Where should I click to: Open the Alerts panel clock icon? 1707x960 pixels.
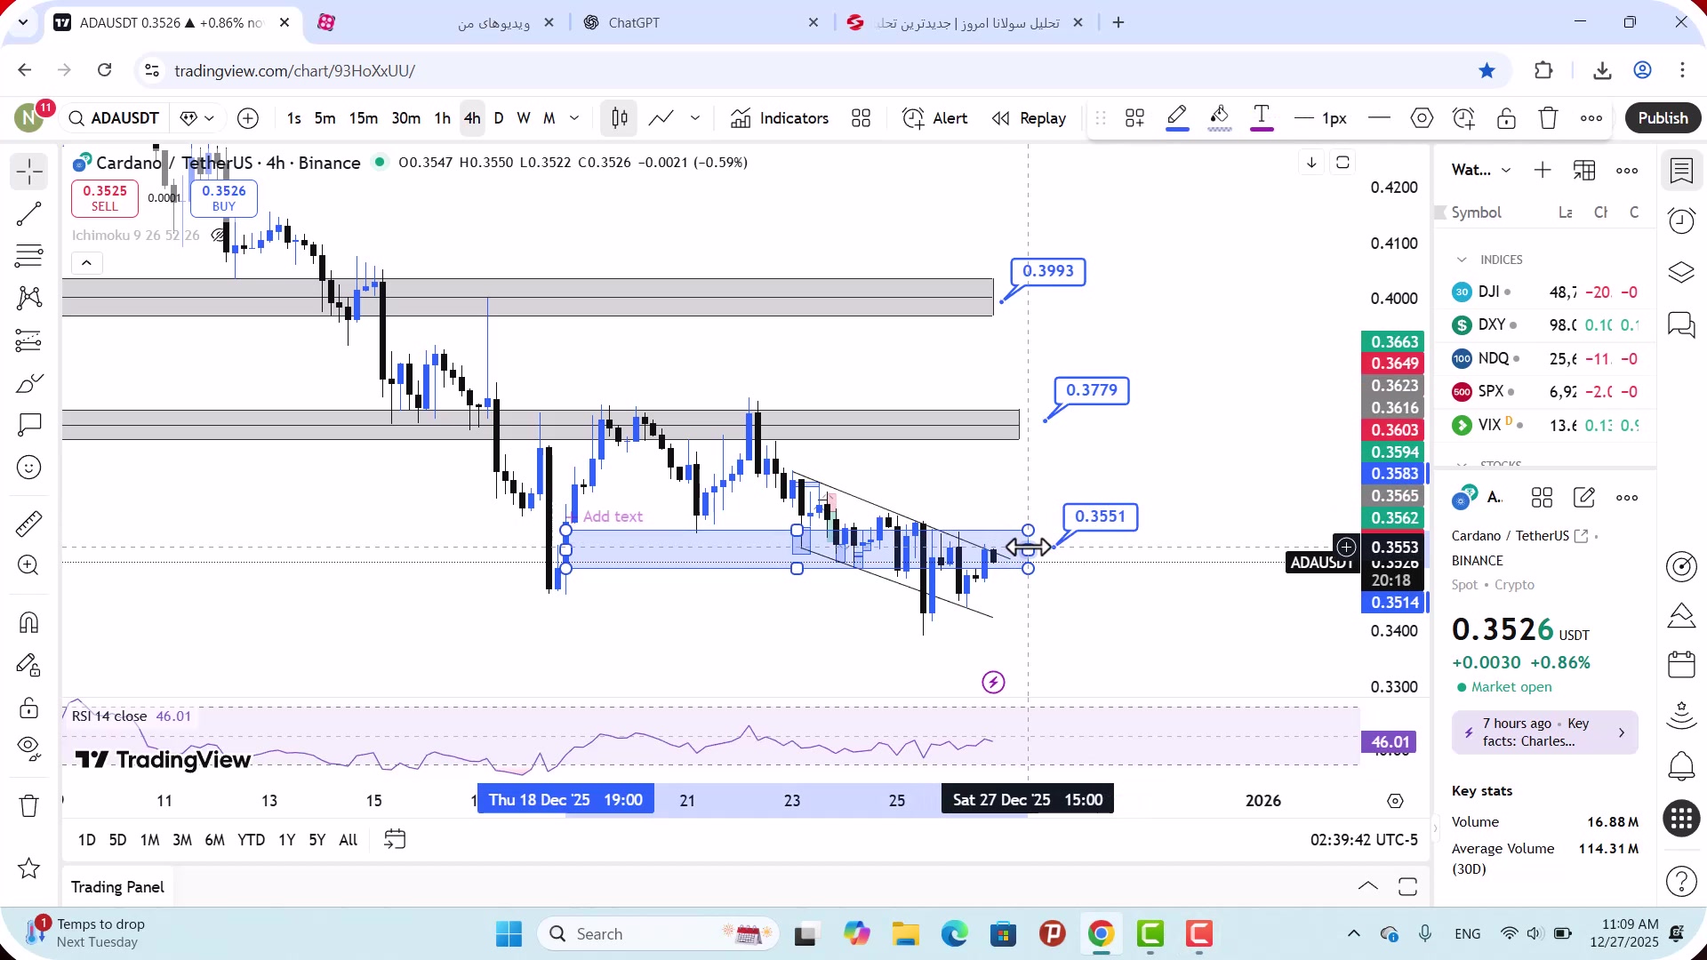pos(1681,220)
